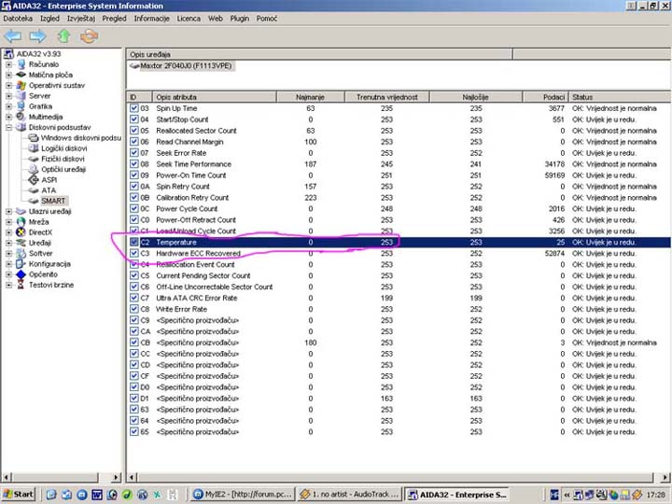Image resolution: width=672 pixels, height=504 pixels.
Task: Toggle the C3 Hardware ECC Recovered checkbox
Action: click(134, 253)
